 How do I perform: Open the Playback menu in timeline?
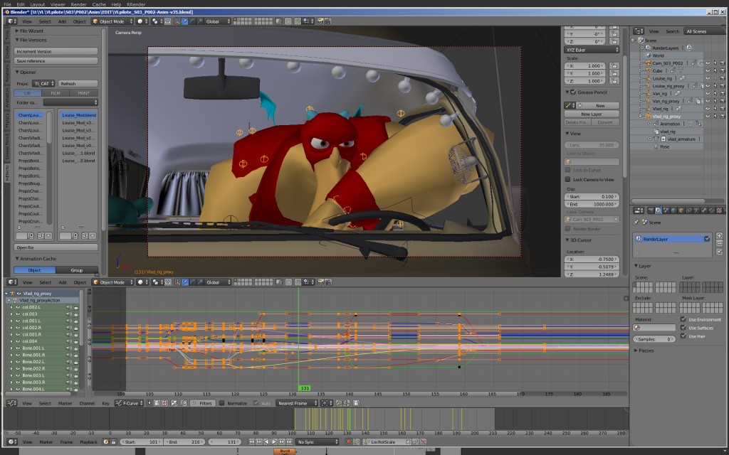(88, 441)
